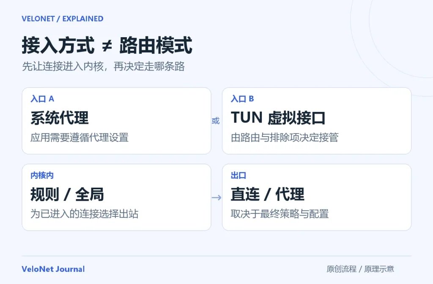The image size is (433, 284).
Task: Select the 直连 / 代理 card heading
Action: (267, 194)
